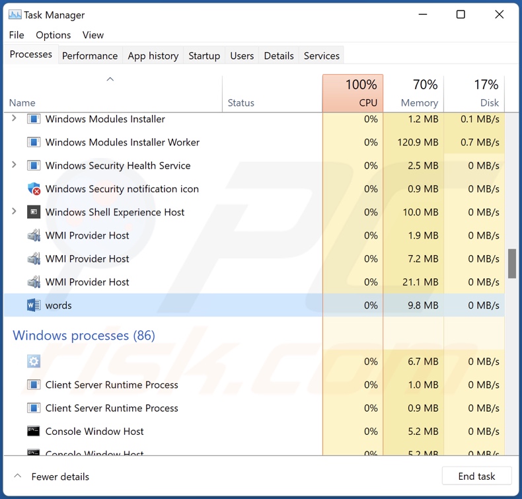Switch to the Users tab
This screenshot has height=499, width=522.
pyautogui.click(x=242, y=56)
